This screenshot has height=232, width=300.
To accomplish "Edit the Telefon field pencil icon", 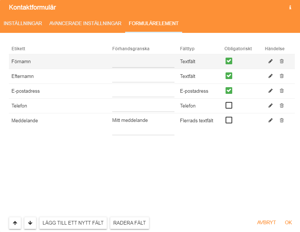I will (270, 106).
